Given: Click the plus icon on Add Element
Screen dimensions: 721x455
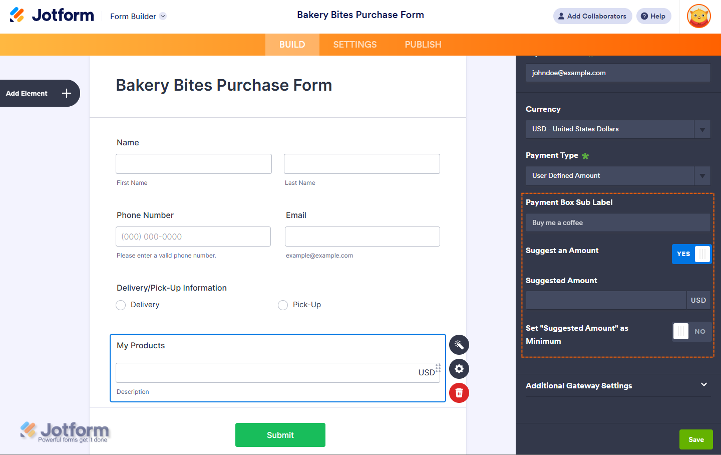Looking at the screenshot, I should pos(67,93).
